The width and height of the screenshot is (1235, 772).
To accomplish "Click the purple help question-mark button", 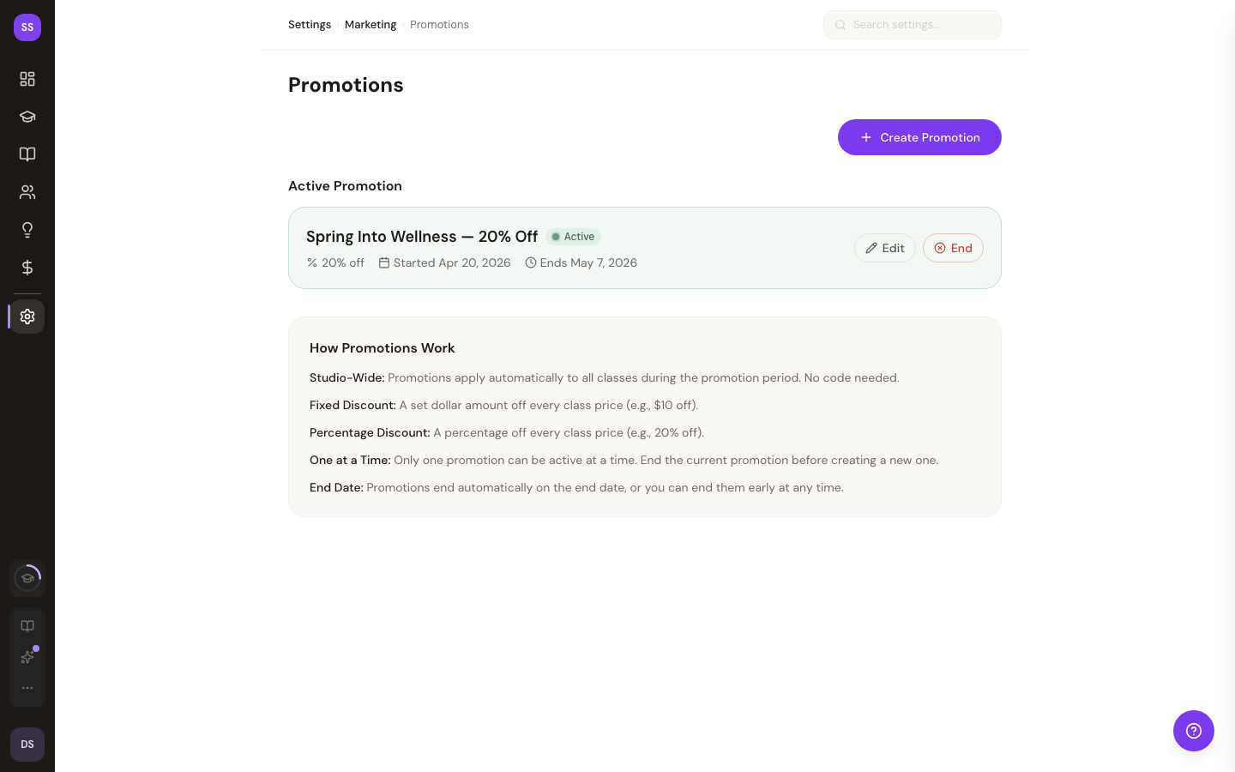I will (1193, 731).
